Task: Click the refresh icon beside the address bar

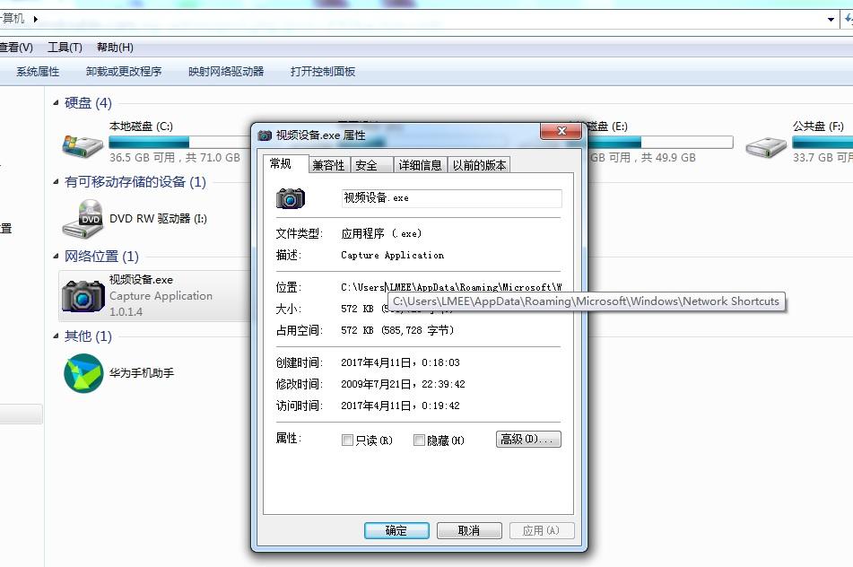Action: (849, 19)
